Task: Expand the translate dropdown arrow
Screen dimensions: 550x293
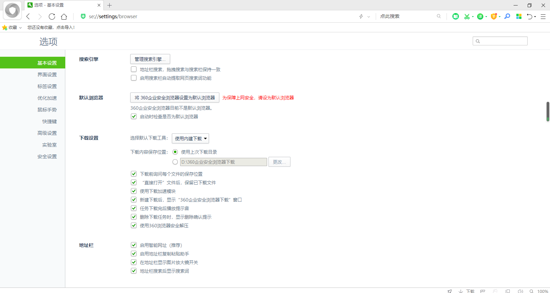Action: pyautogui.click(x=486, y=17)
